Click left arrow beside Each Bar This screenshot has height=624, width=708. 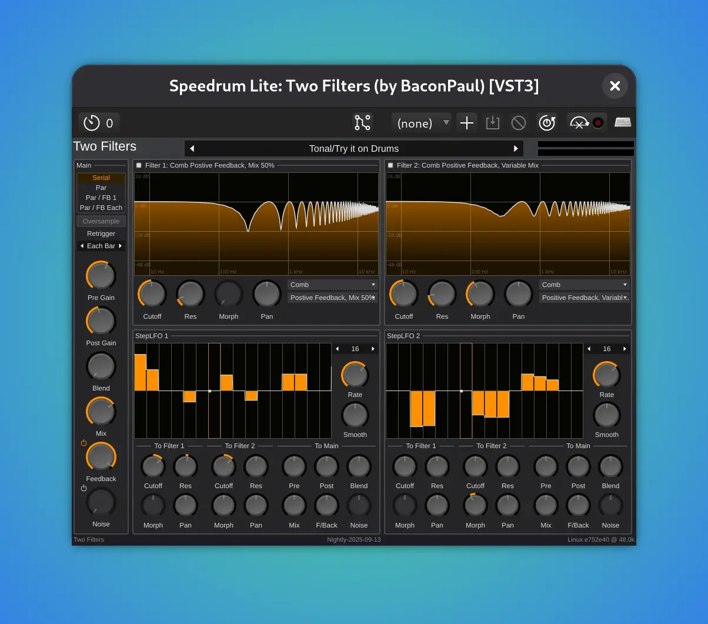pyautogui.click(x=82, y=246)
